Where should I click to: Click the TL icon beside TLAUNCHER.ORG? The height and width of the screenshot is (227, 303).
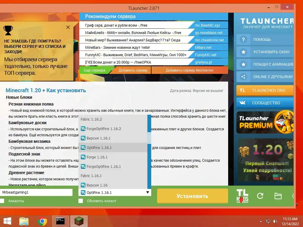pyautogui.click(x=242, y=90)
